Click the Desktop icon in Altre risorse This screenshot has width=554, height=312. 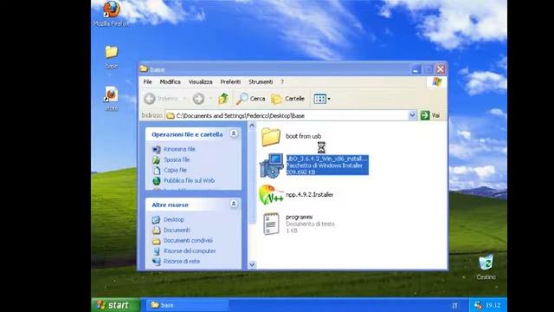(x=156, y=219)
